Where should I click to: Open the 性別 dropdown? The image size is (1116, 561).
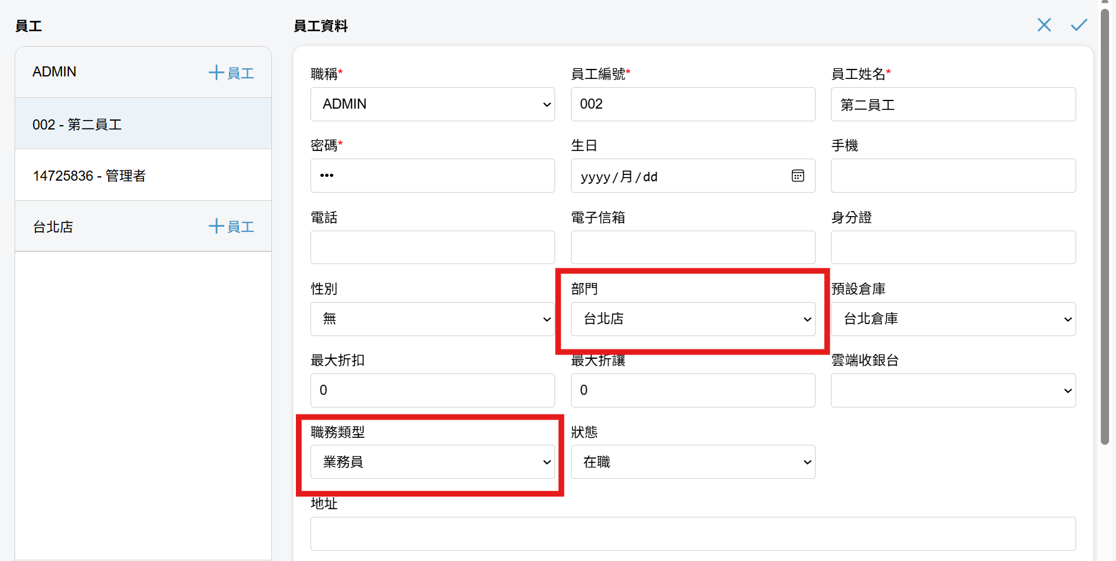(x=432, y=319)
